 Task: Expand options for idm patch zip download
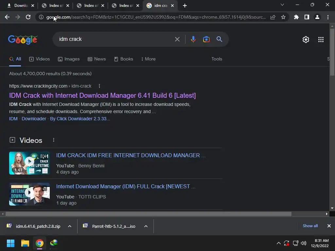coord(70,226)
